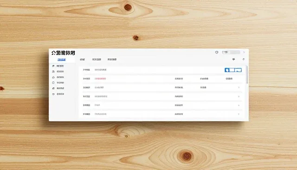
Task: Click the vertical scrollbar thumb on the right
Action: coord(246,75)
